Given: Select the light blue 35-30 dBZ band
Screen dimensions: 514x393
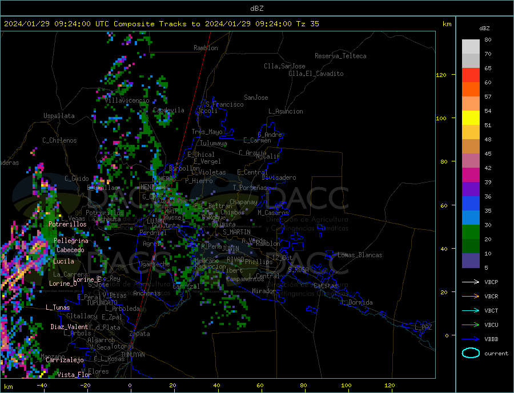Looking at the screenshot, I should tap(471, 218).
